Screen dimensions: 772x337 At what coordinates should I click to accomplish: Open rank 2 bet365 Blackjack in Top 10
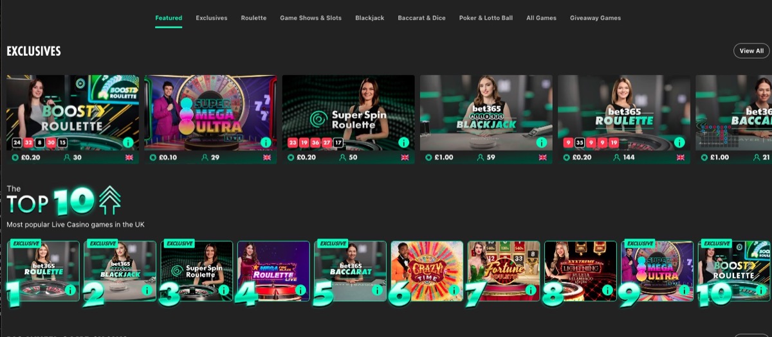[120, 271]
